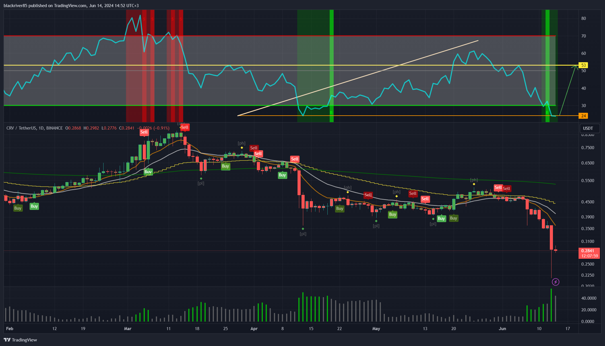Screen dimensions: 605x346
Task: Click the Apr label on time axis
Action: click(254, 329)
